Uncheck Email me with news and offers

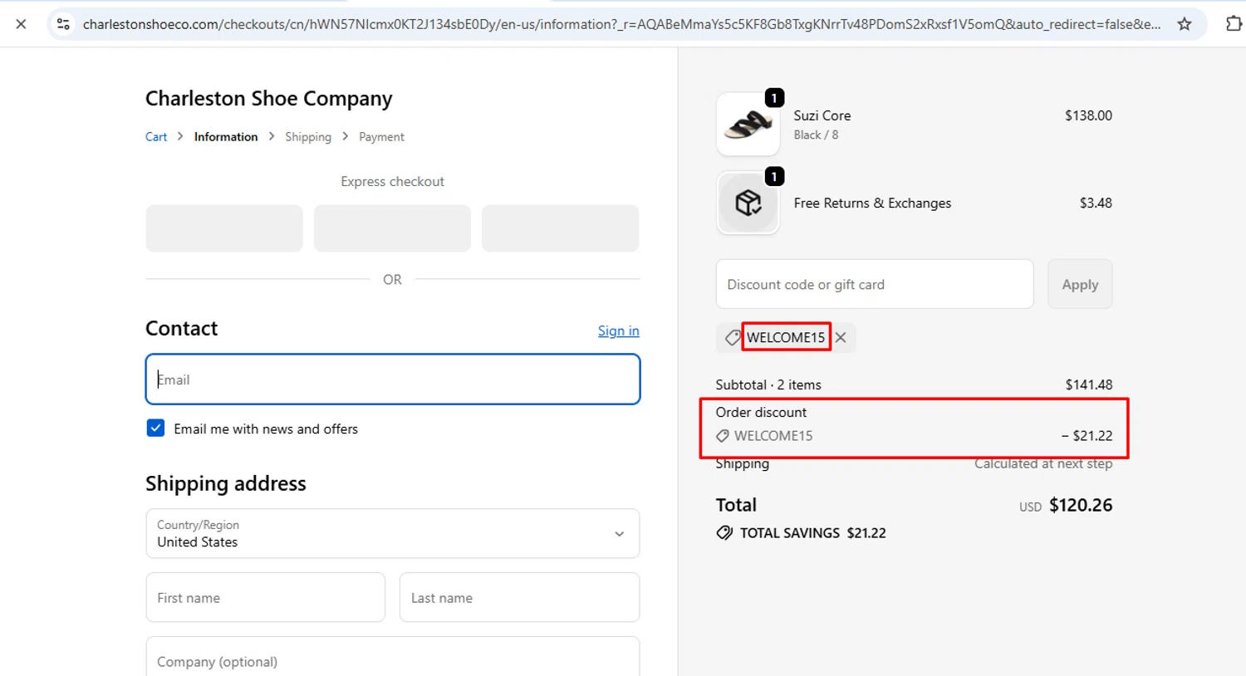(155, 428)
